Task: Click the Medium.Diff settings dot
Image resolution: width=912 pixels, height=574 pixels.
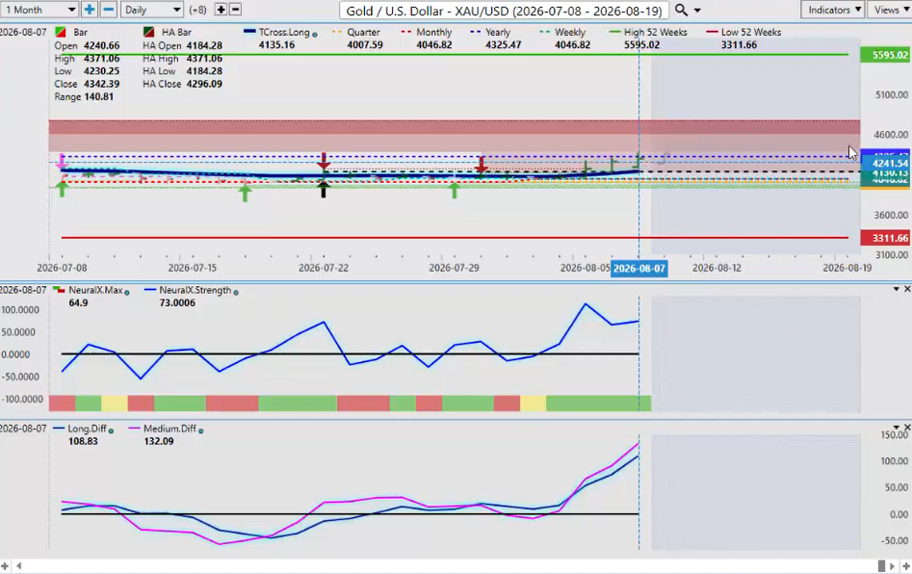Action: (x=200, y=430)
